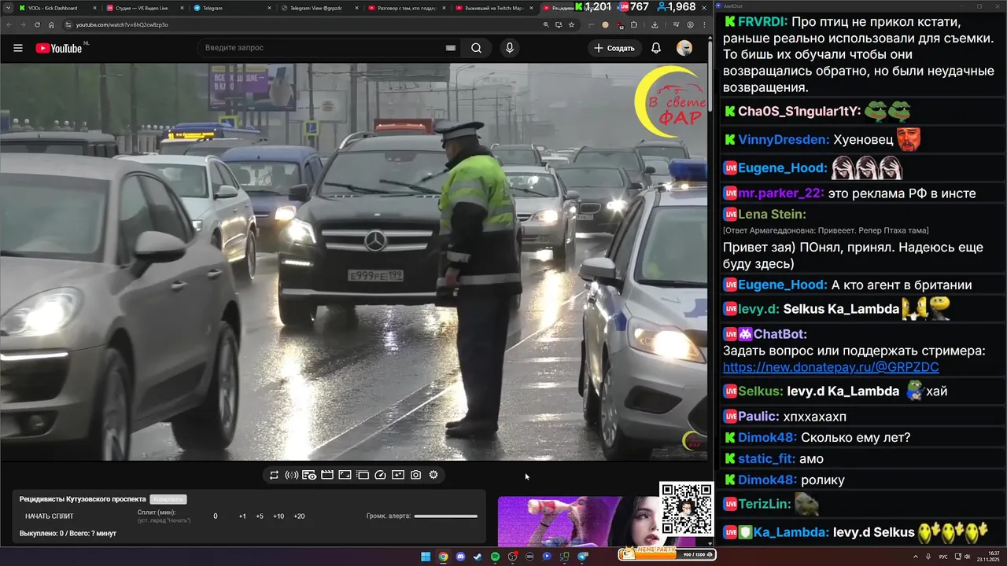Click the browser address bar URL
Viewport: 1007px width, 566px height.
click(x=121, y=24)
